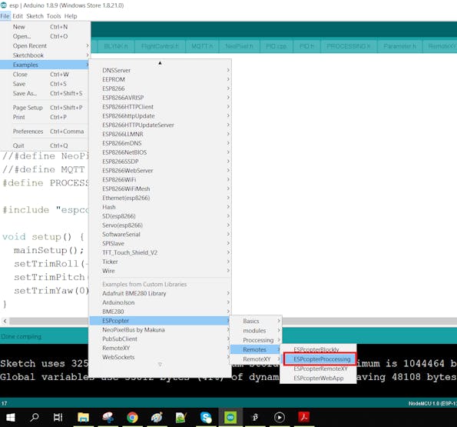
Task: Expand the Basics submenu arrow
Action: (279, 321)
